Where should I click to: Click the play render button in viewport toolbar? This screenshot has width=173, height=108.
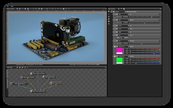click(25, 9)
